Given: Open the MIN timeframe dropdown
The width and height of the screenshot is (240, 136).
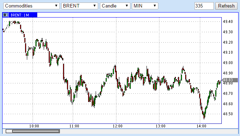Looking at the screenshot, I should click(x=145, y=6).
